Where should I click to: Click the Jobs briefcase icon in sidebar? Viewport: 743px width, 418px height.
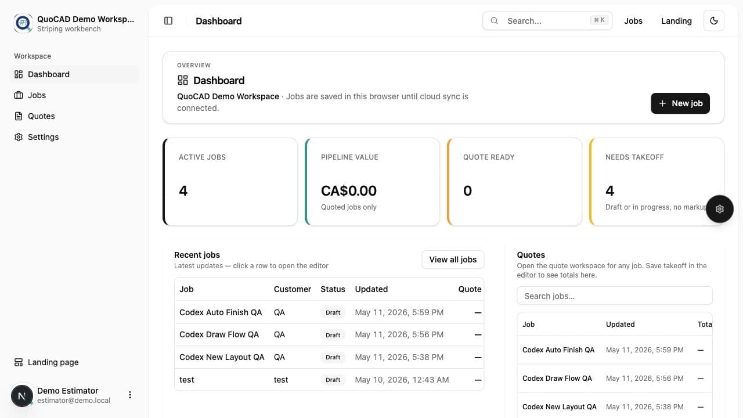(19, 95)
